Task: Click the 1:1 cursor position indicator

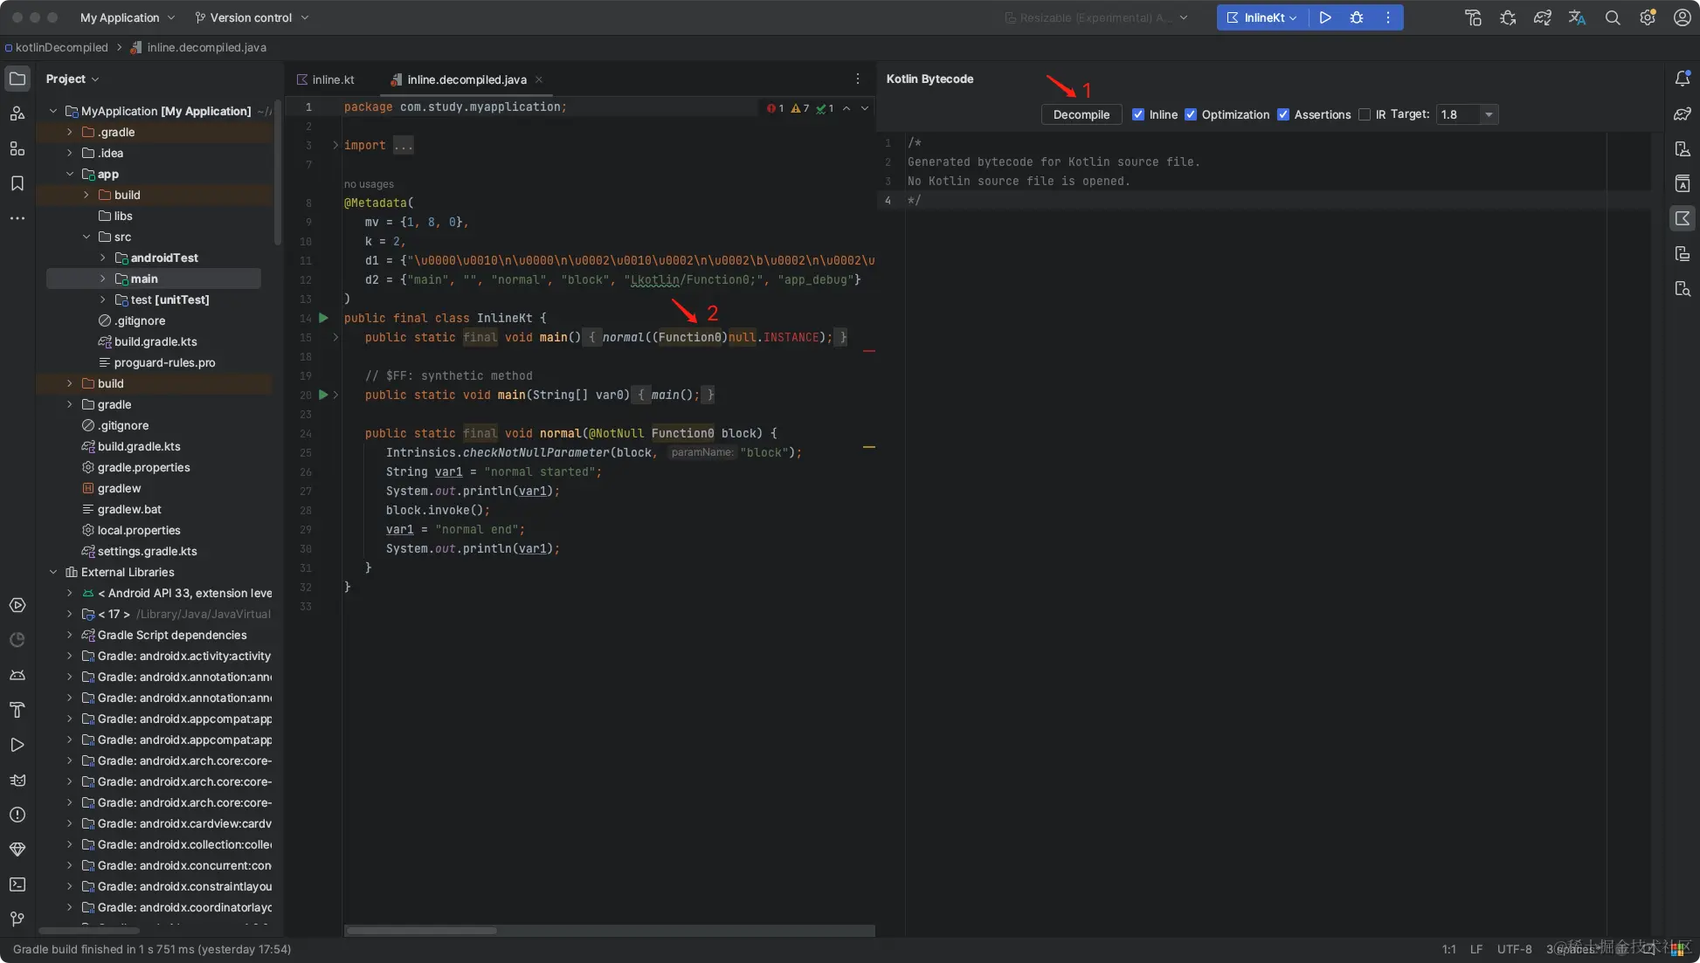Action: (x=1448, y=949)
